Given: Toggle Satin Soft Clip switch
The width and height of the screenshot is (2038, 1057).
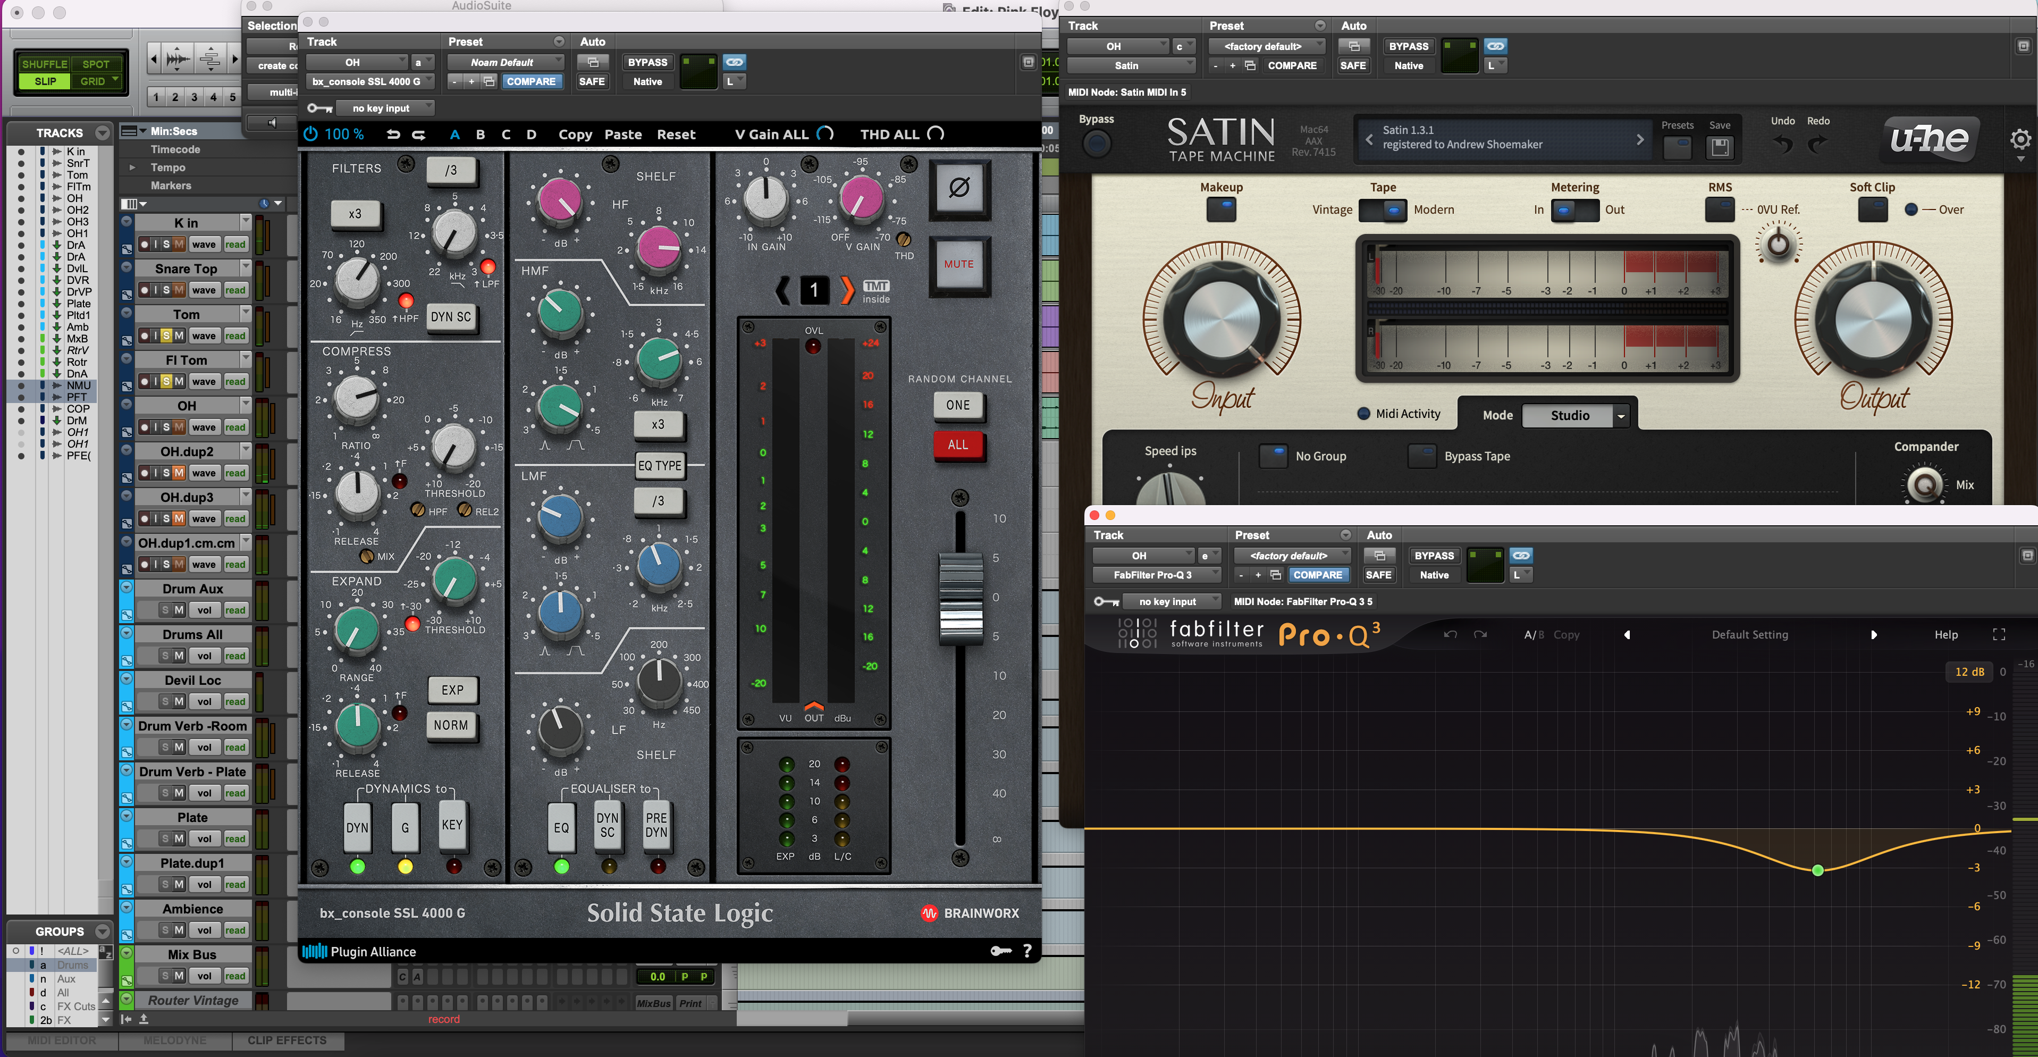Looking at the screenshot, I should tap(1872, 209).
